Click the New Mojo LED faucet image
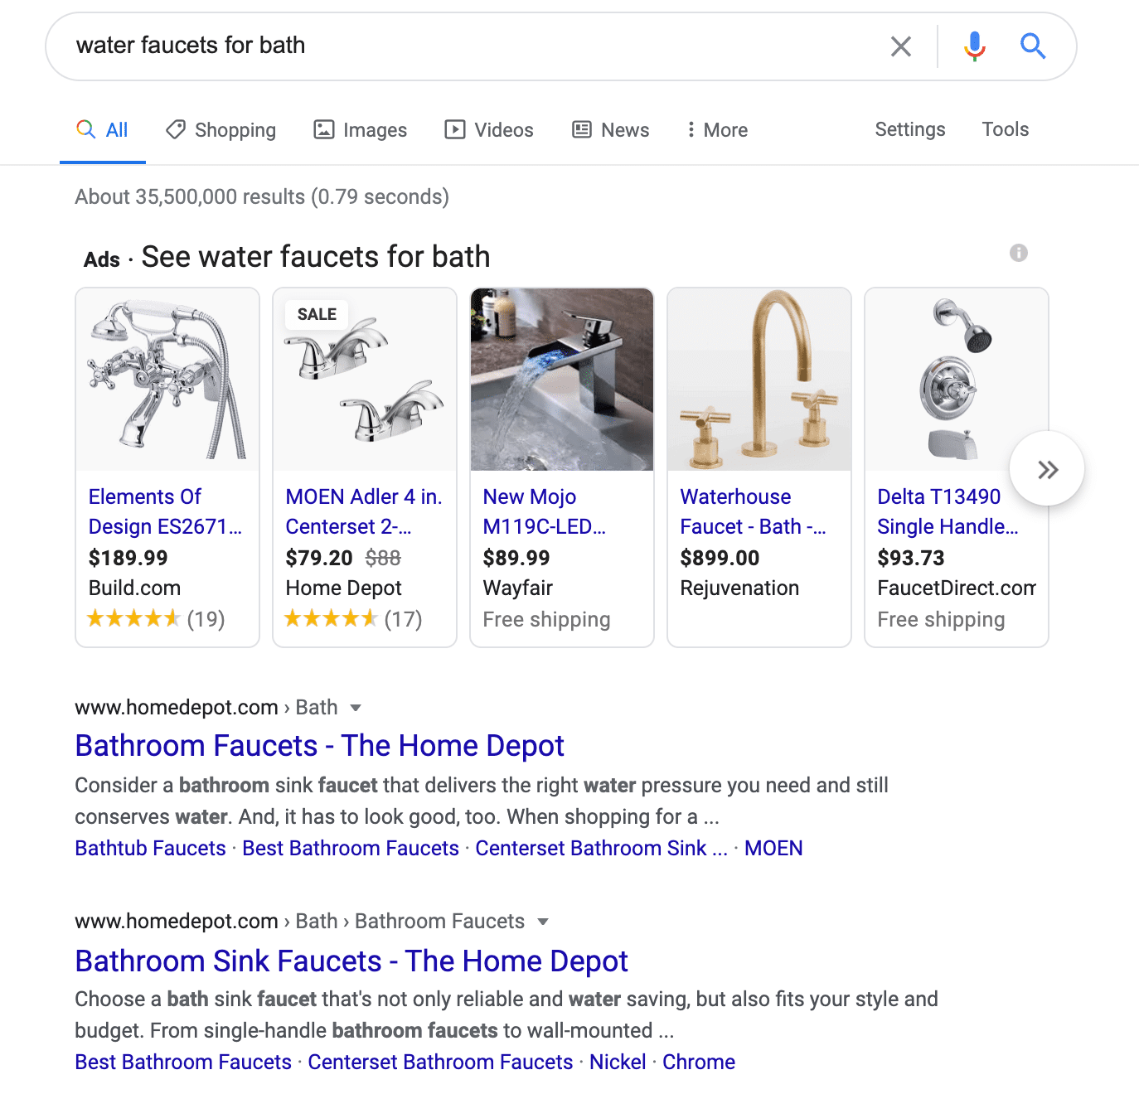Viewport: 1139px width, 1094px height. 562,380
